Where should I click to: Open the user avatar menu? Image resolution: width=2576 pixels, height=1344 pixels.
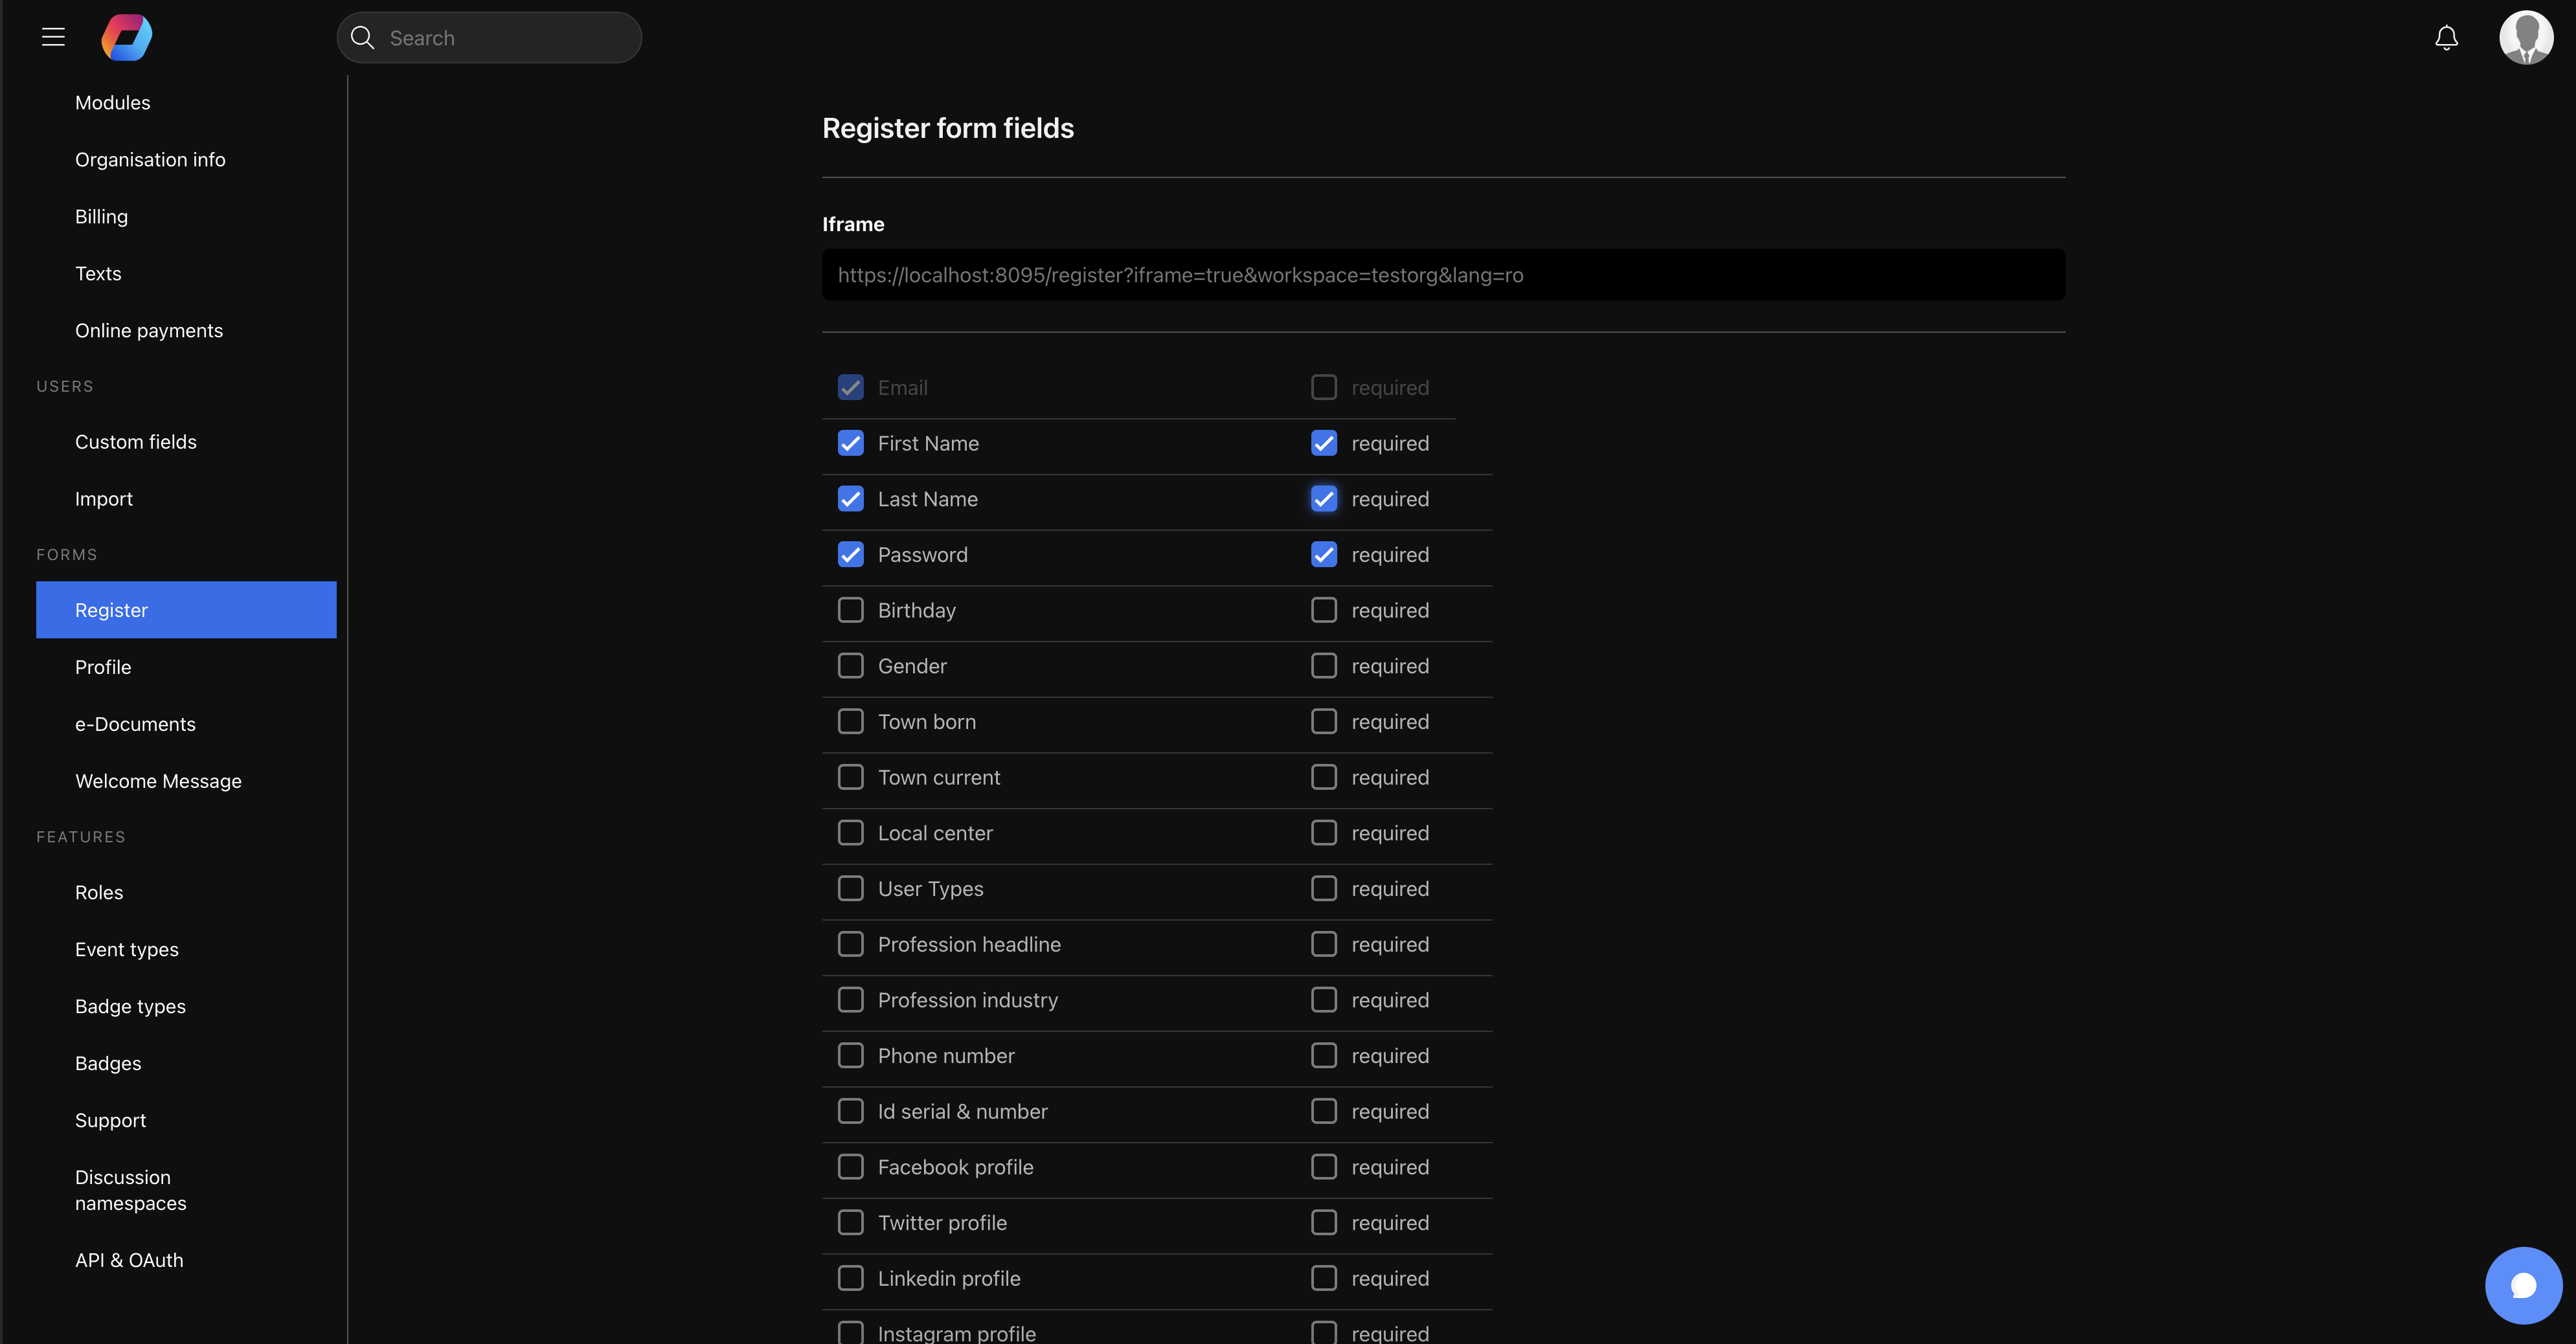pyautogui.click(x=2525, y=37)
